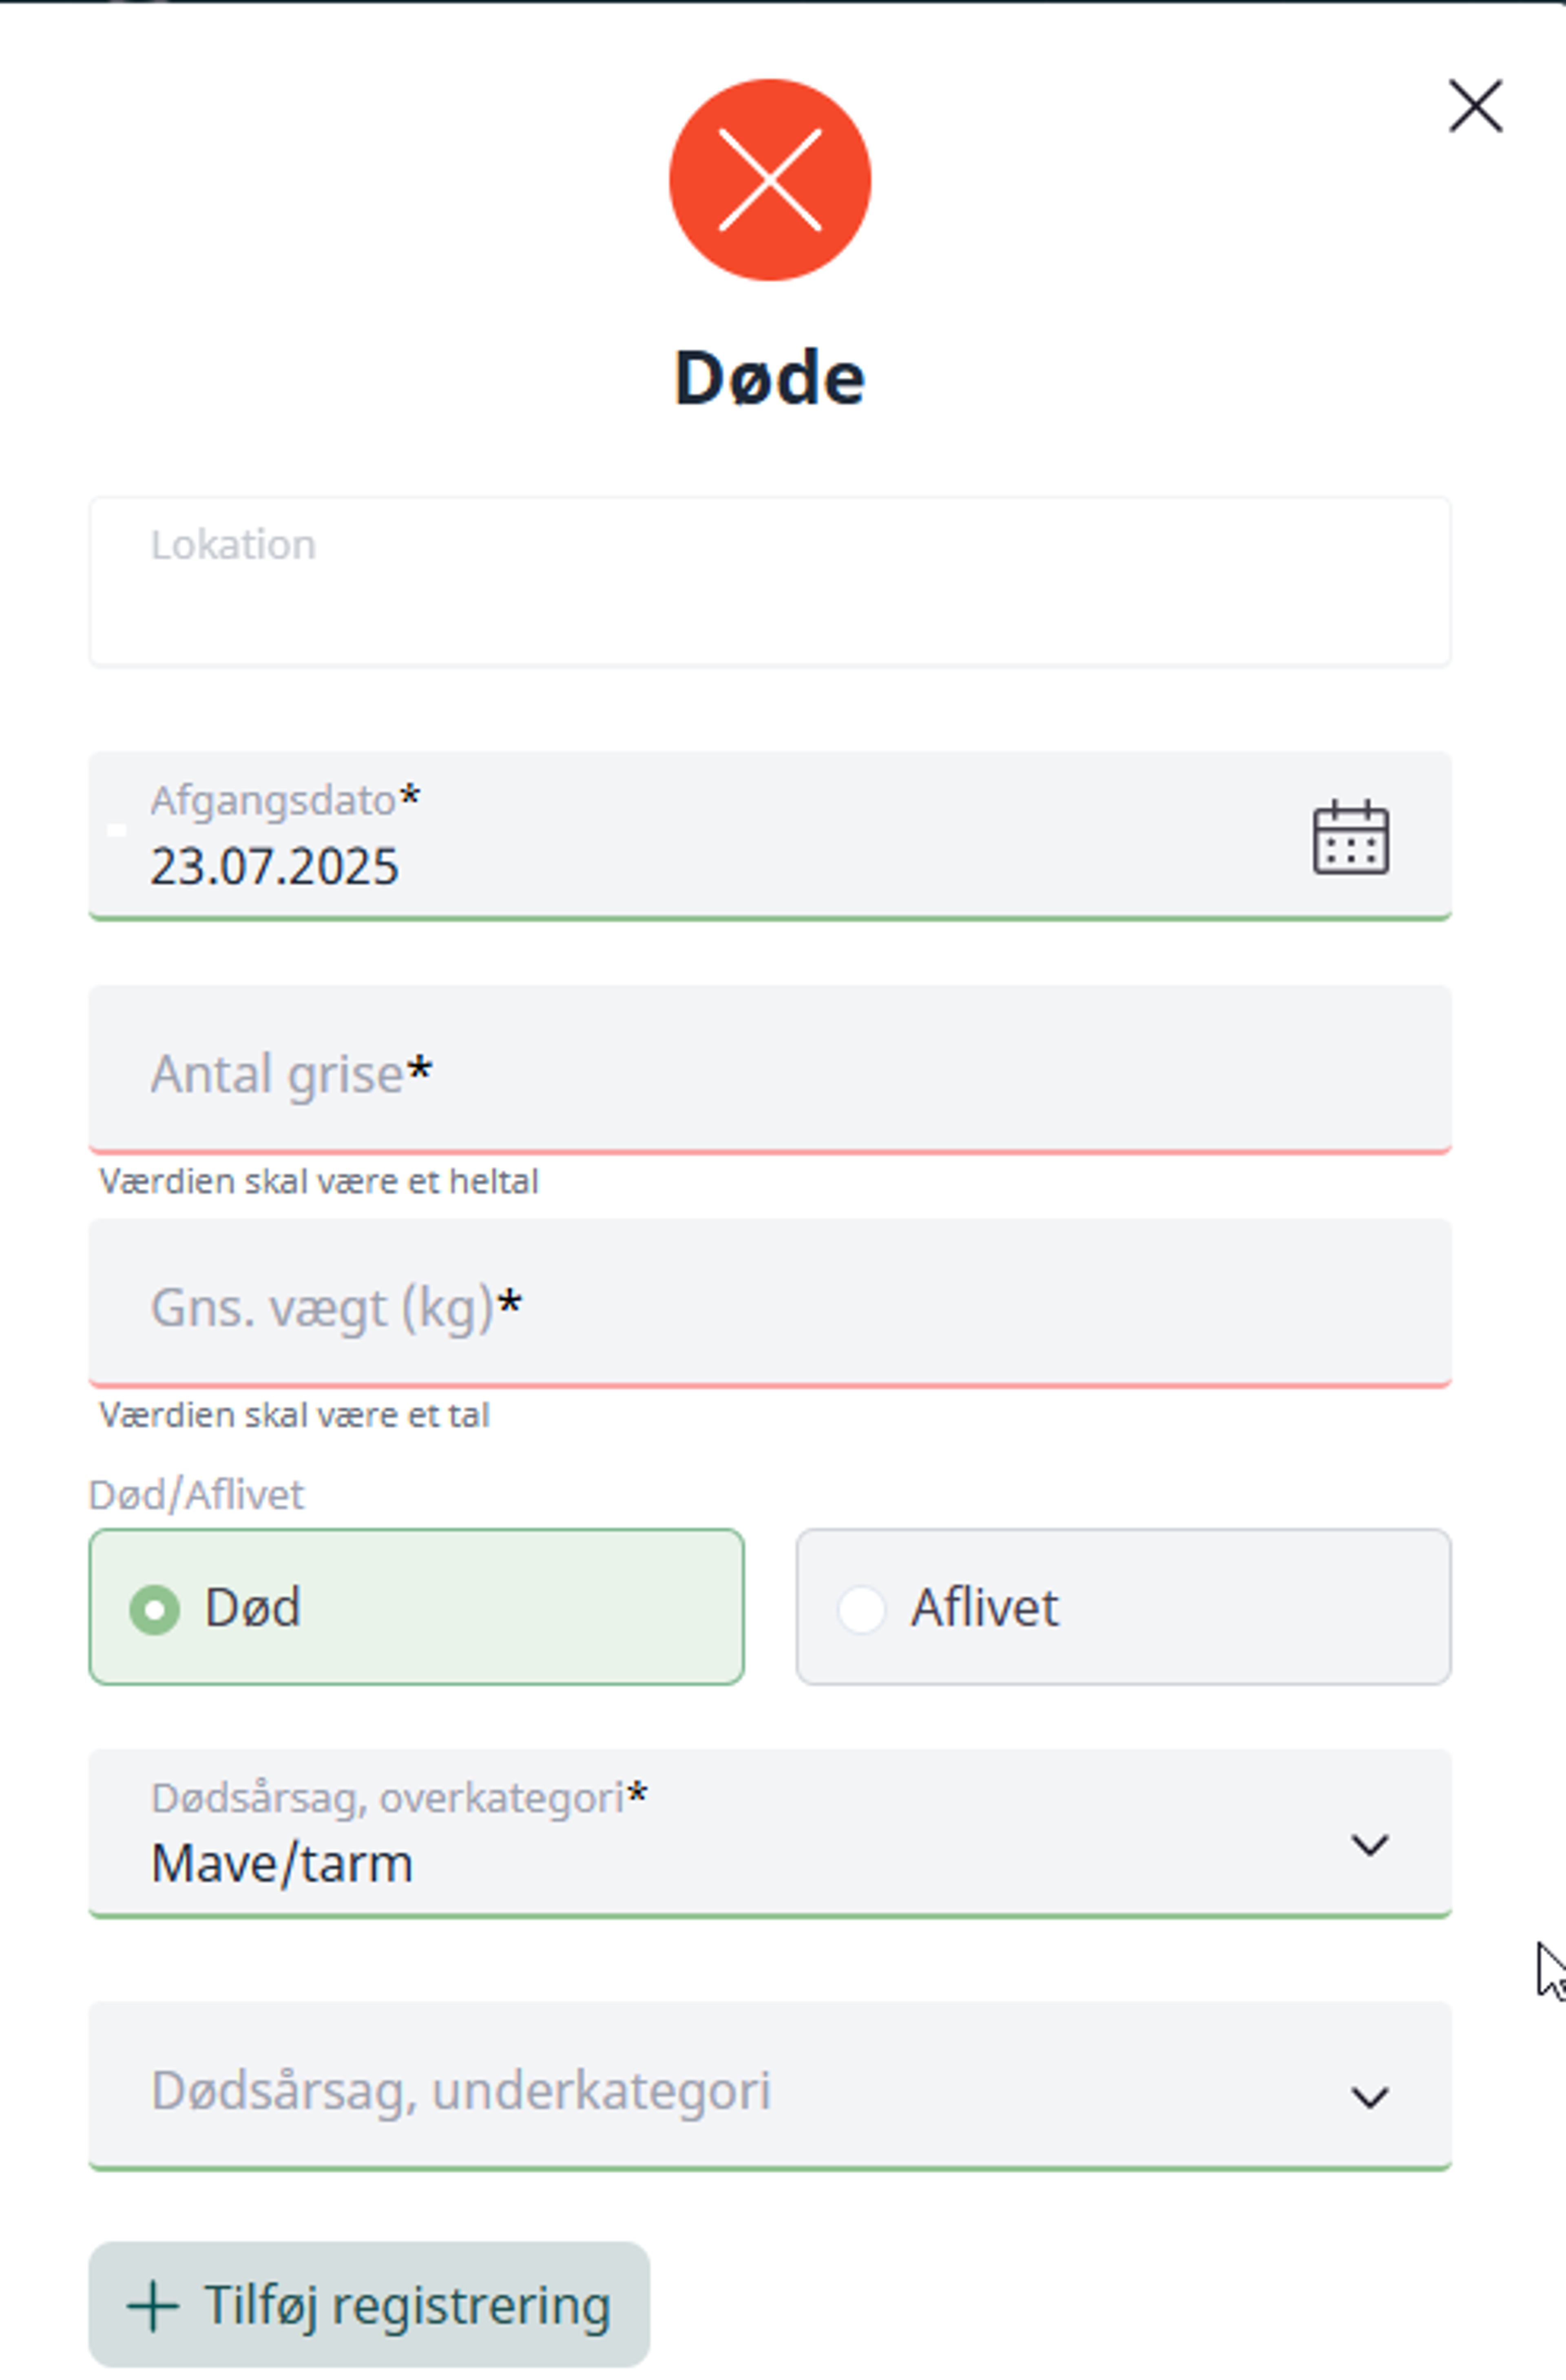Click the plus icon on Tilføj registrering
Viewport: 1566px width, 2380px height.
point(153,2306)
